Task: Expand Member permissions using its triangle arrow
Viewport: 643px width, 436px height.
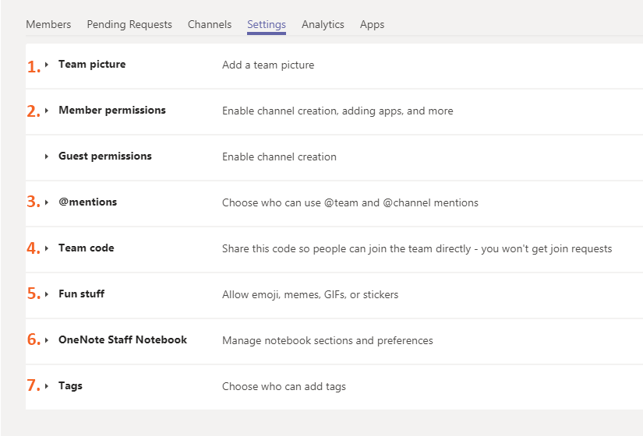Action: (47, 111)
